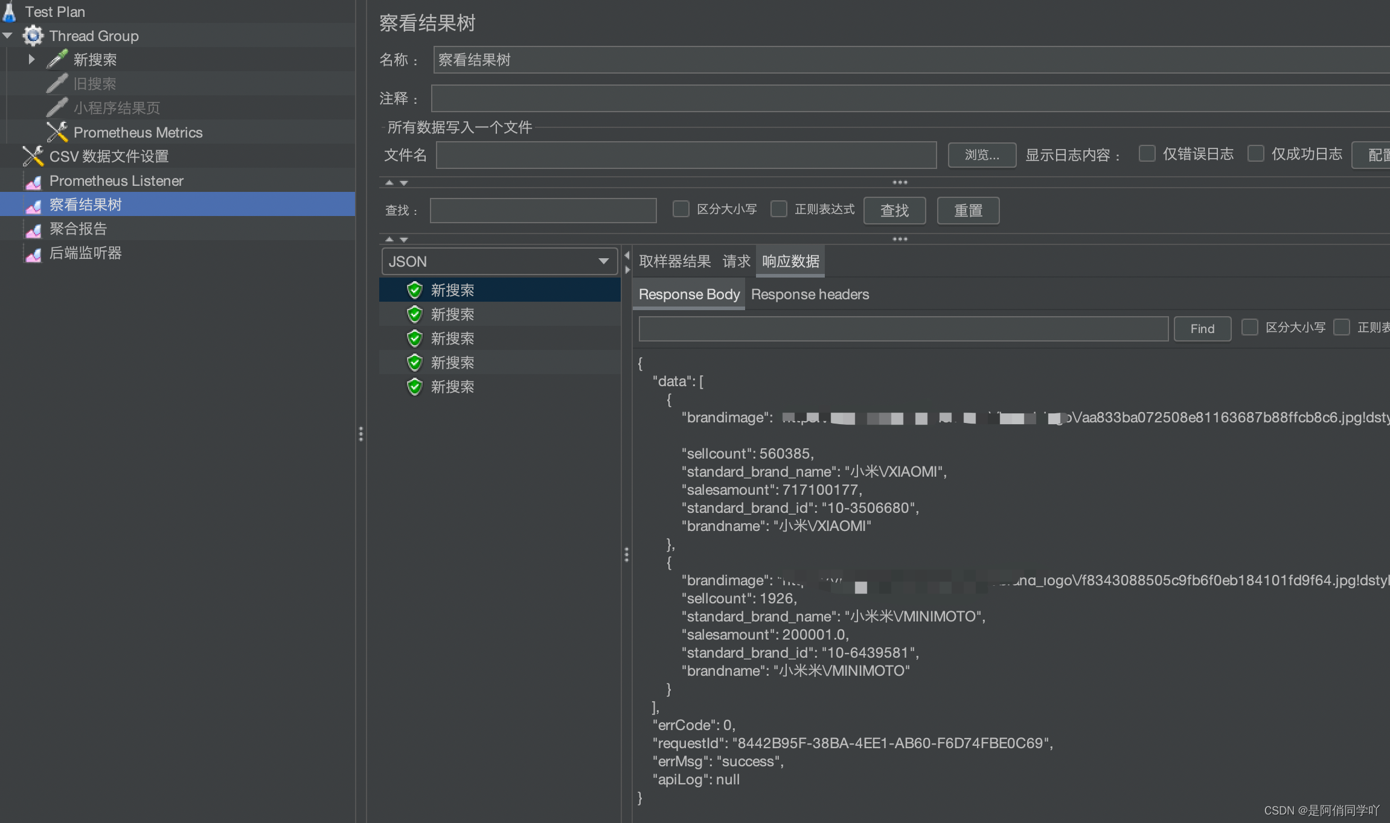
Task: Click the "requestId" line in response
Action: pyautogui.click(x=853, y=743)
